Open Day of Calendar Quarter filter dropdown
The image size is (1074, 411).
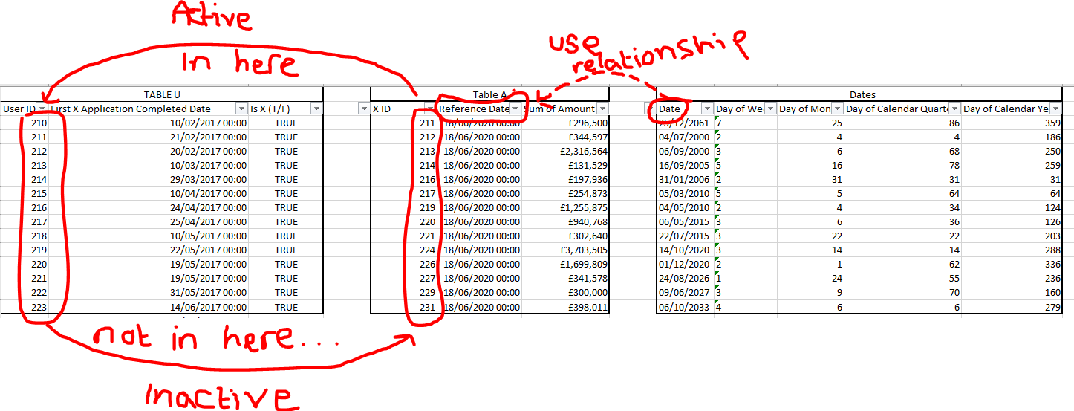point(954,109)
